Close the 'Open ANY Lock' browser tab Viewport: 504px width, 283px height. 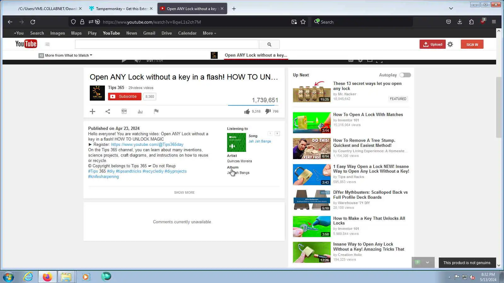point(222,8)
